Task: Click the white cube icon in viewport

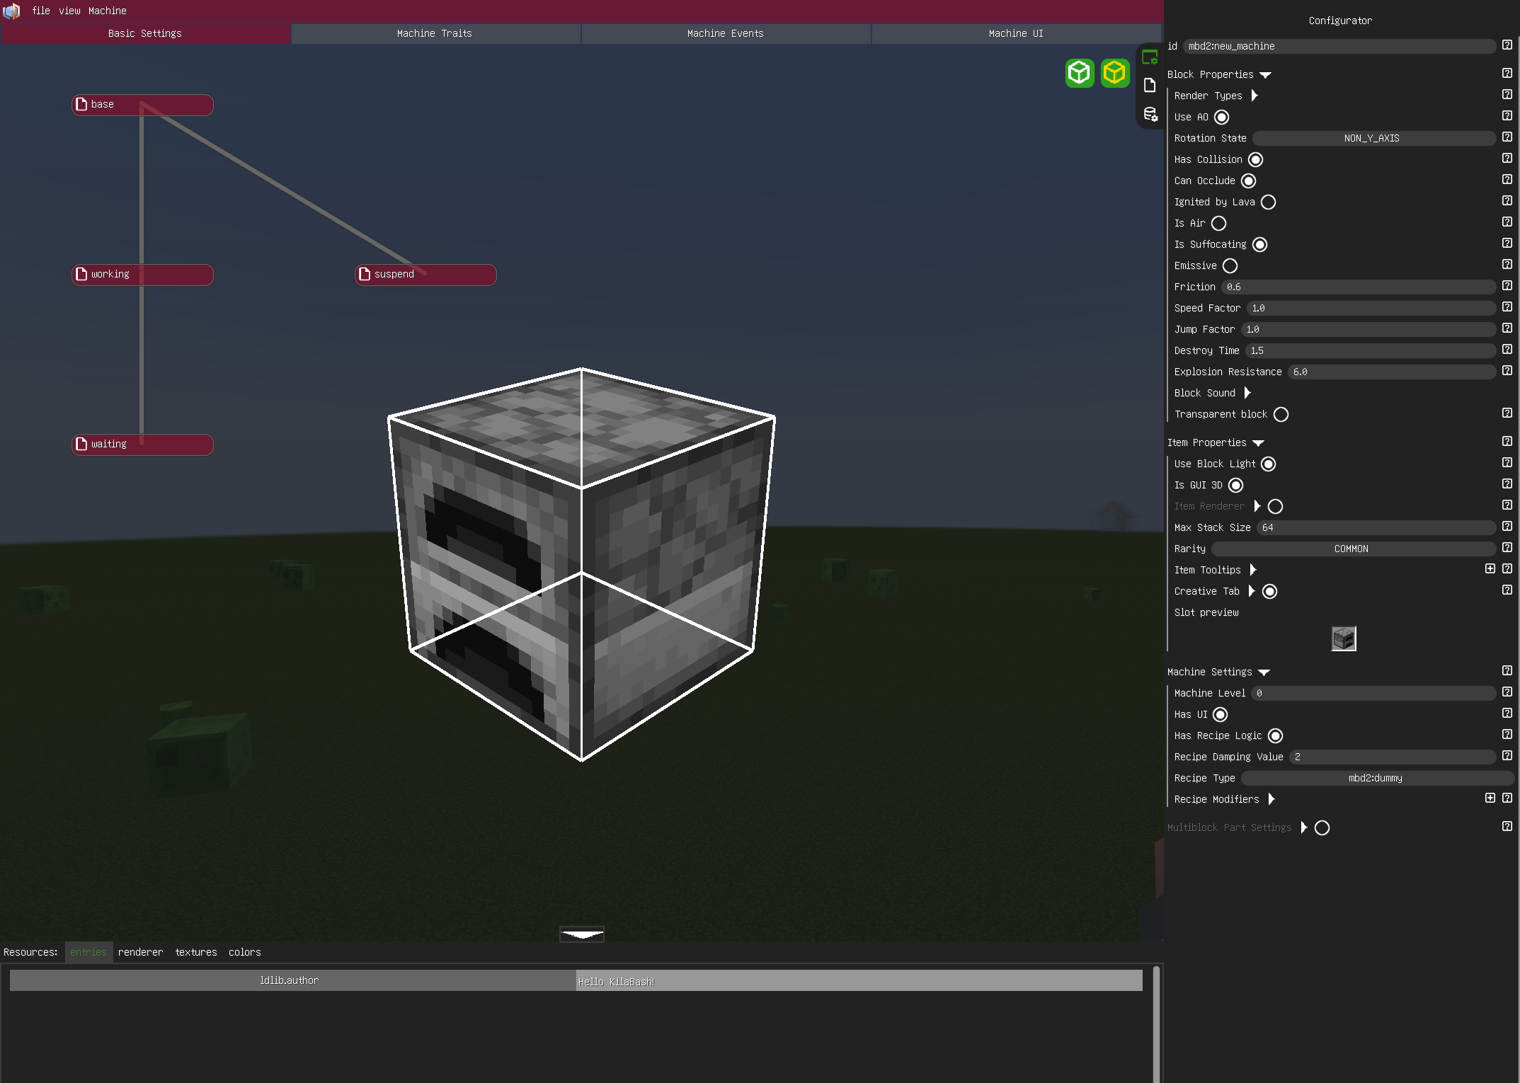Action: (x=1080, y=73)
